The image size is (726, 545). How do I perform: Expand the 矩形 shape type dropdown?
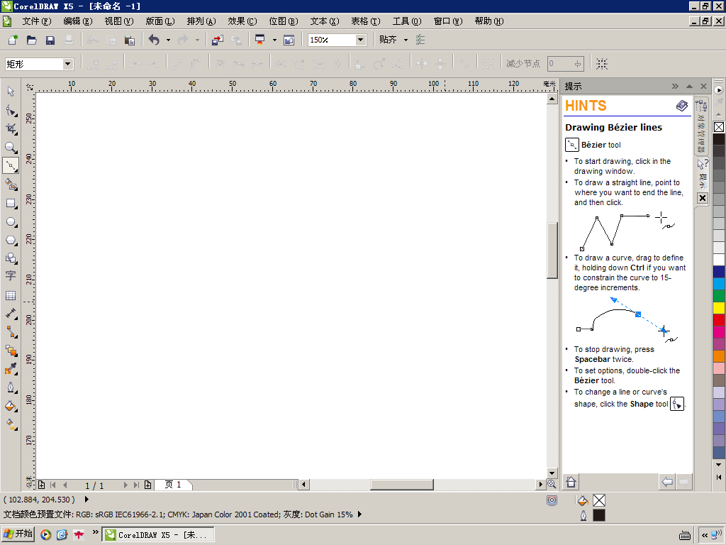coord(67,64)
